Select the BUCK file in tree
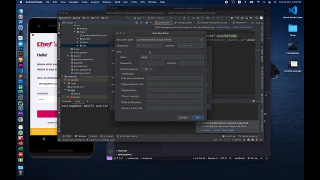This screenshot has width=320, height=180. click(75, 93)
